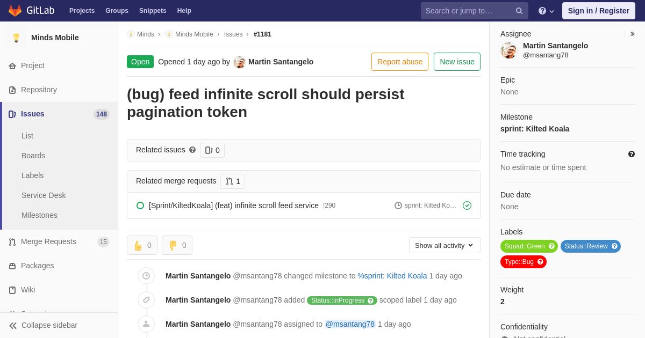Open the Show all activity dropdown

(445, 245)
